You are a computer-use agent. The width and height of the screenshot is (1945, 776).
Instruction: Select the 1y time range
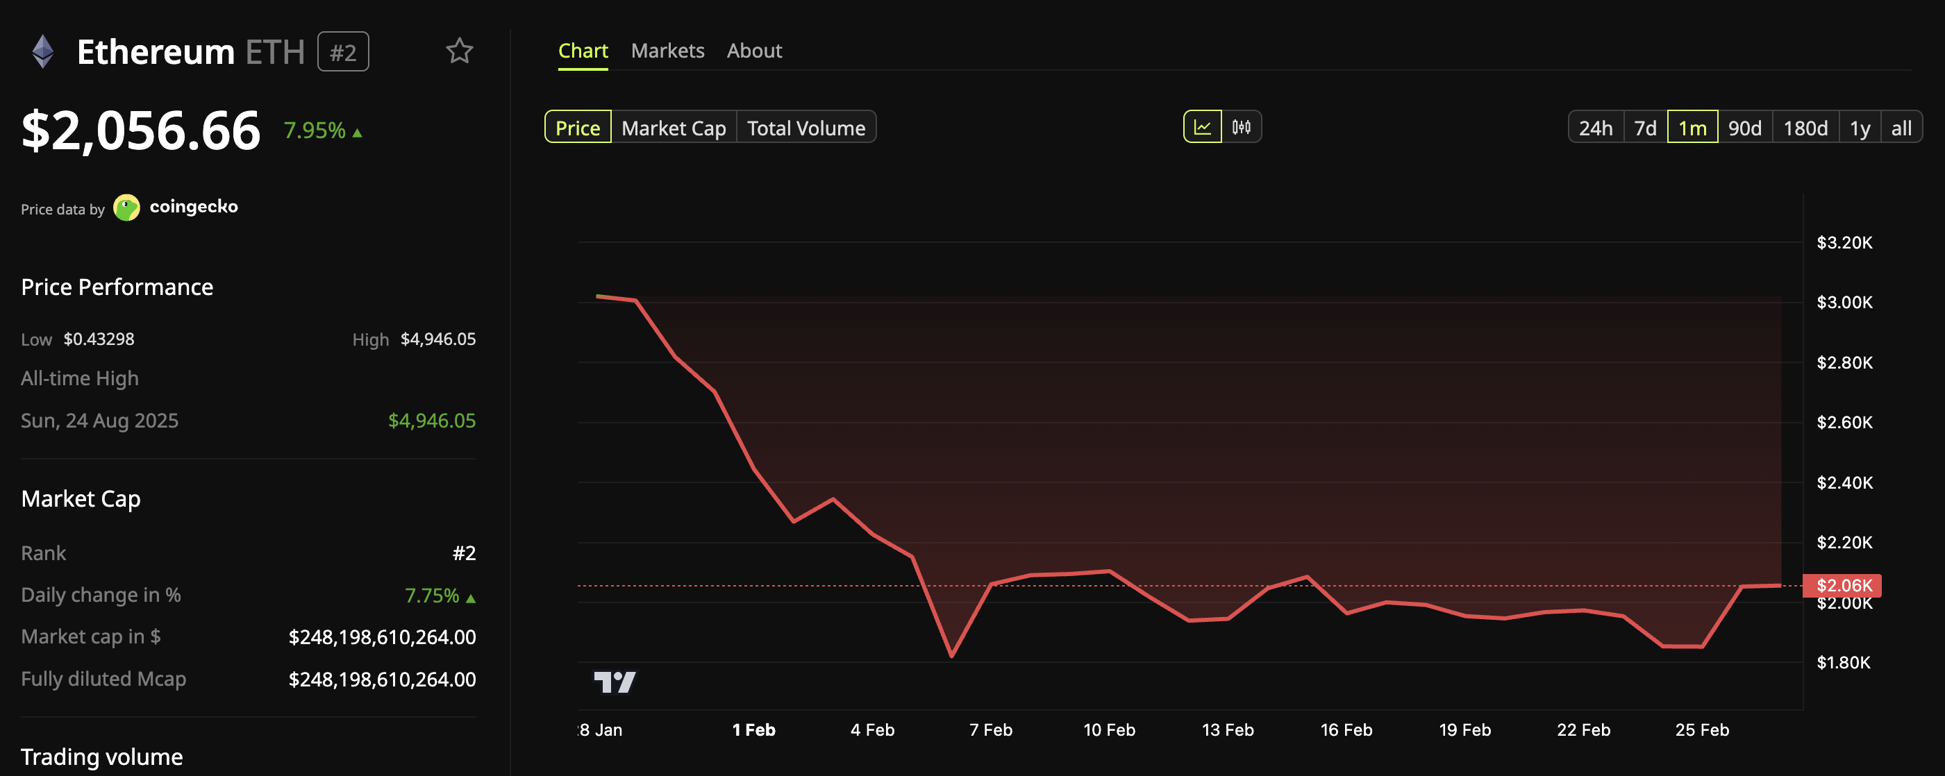click(x=1860, y=127)
